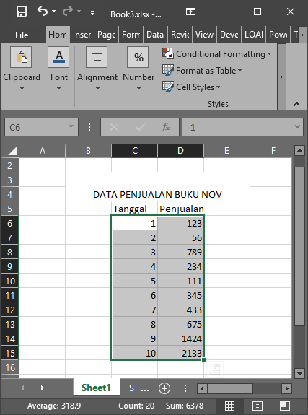308x415 pixels.
Task: Expand the Alignment group
Action: (x=97, y=69)
